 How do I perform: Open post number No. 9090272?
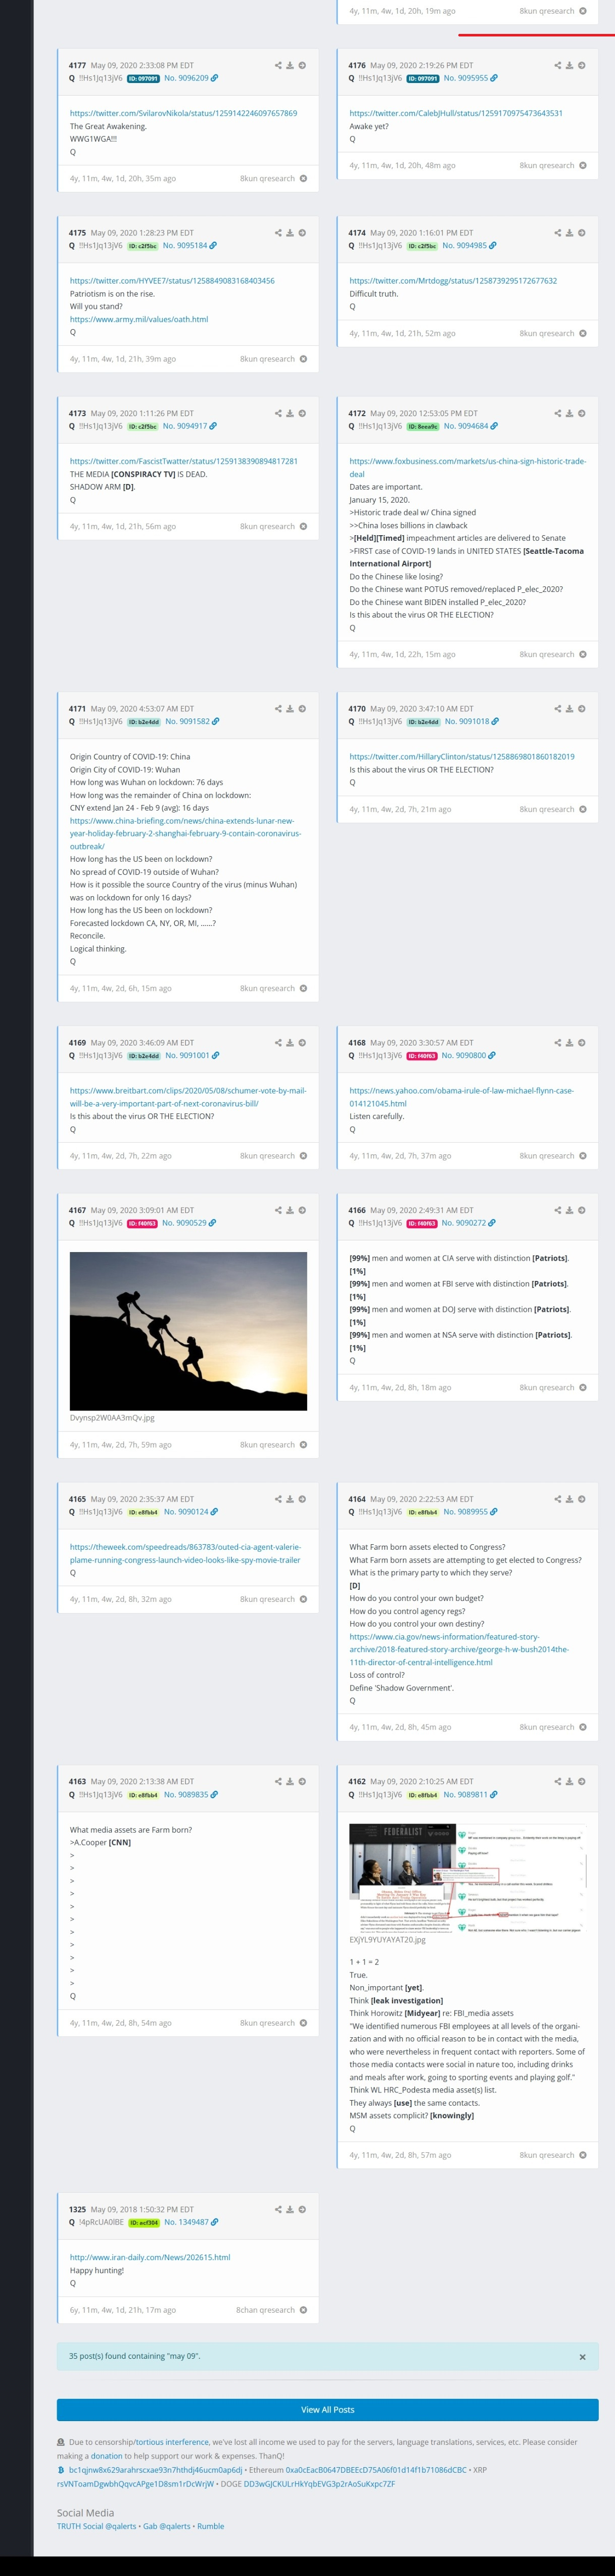pos(465,1224)
